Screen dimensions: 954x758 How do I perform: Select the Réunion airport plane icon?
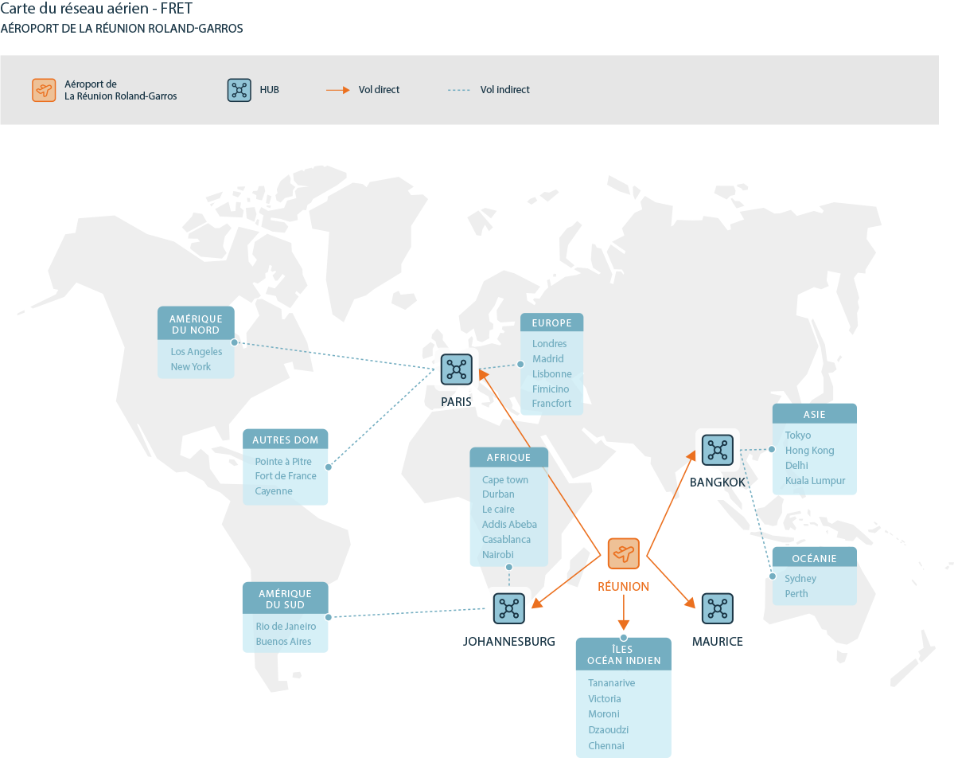pyautogui.click(x=623, y=553)
